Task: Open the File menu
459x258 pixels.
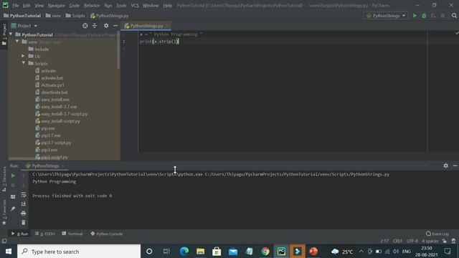Action: tap(16, 6)
